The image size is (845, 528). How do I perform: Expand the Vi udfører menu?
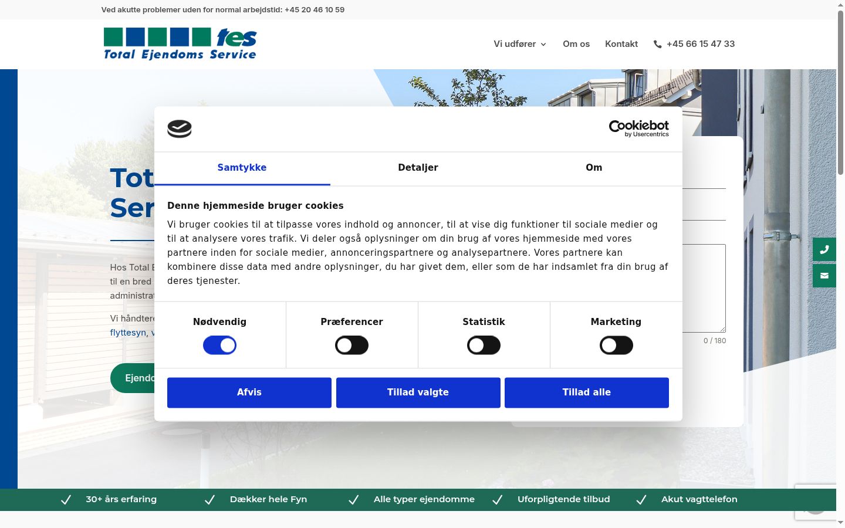pyautogui.click(x=520, y=44)
